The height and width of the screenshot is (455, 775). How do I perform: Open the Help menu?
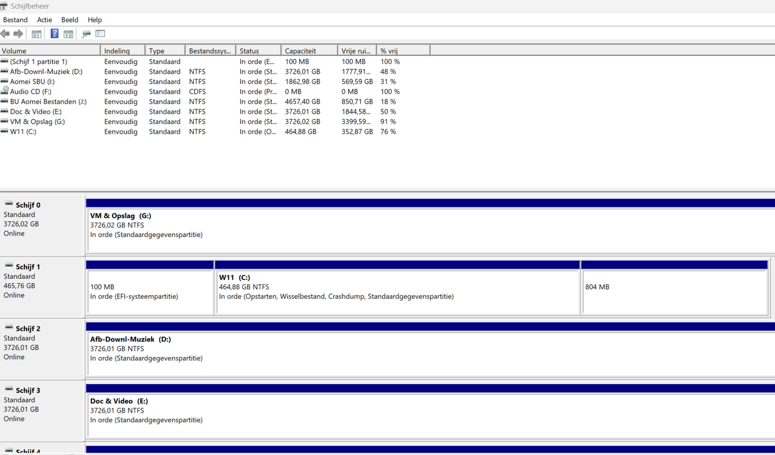pyautogui.click(x=94, y=20)
